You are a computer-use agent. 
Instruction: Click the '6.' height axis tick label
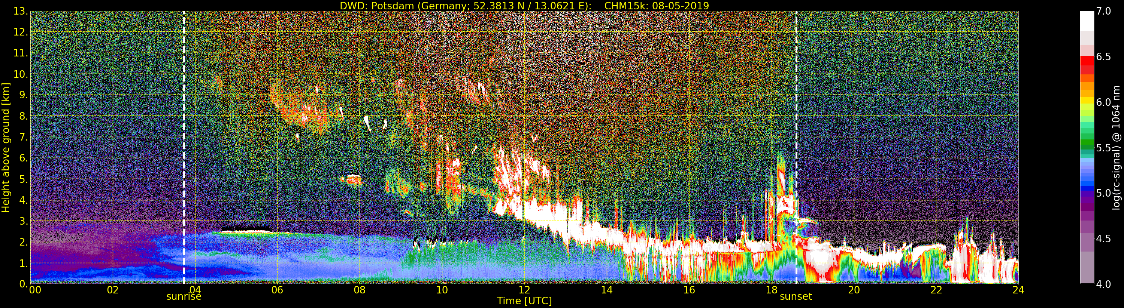24,158
